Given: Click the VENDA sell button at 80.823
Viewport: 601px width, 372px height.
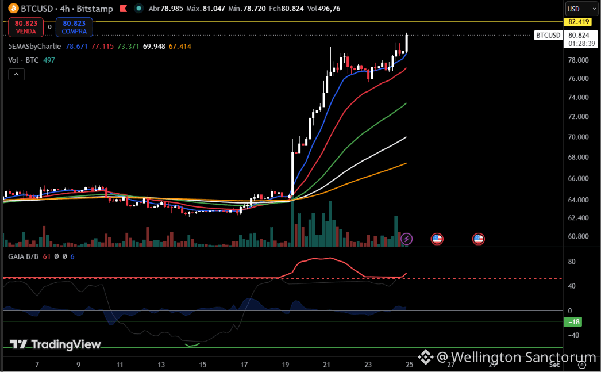Looking at the screenshot, I should pos(26,27).
